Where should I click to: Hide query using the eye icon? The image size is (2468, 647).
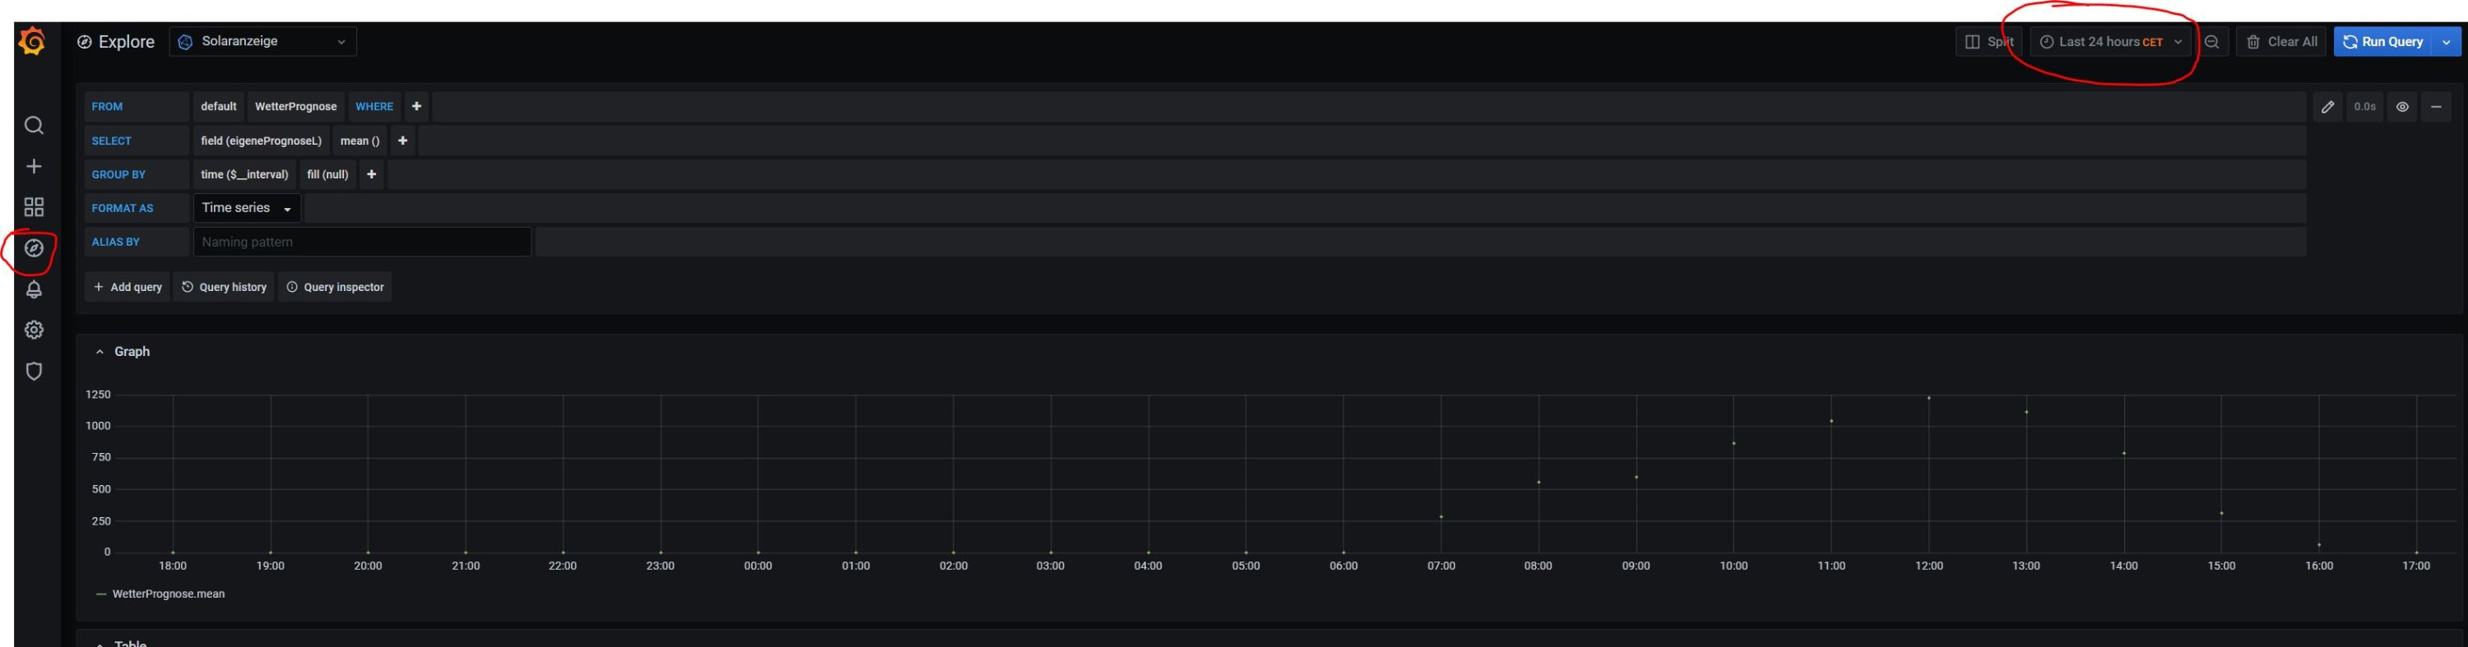2402,107
